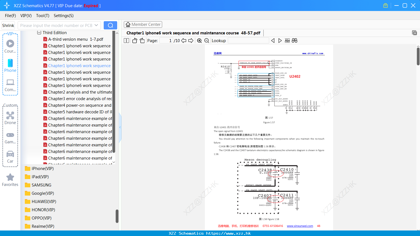Click the PDF viewer vertical scrollbar thumb
This screenshot has height=236, width=420.
pos(418,56)
